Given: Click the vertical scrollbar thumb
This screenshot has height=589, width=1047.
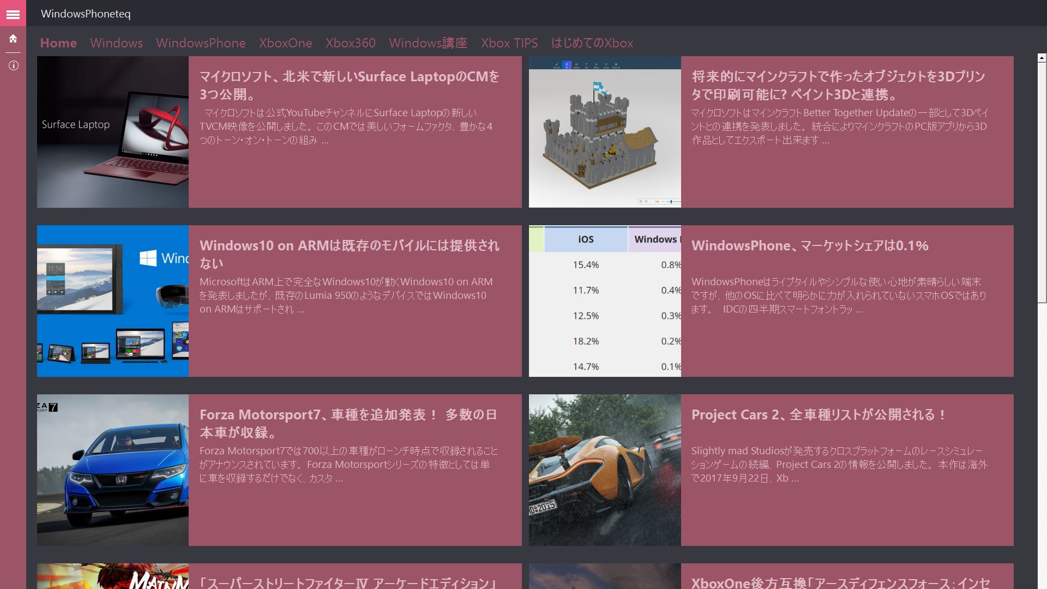Looking at the screenshot, I should tap(1042, 182).
